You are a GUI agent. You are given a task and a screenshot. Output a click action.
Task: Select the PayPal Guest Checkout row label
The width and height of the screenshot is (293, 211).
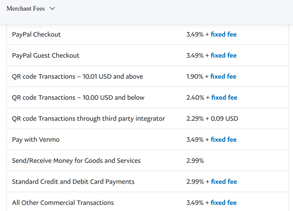(45, 55)
